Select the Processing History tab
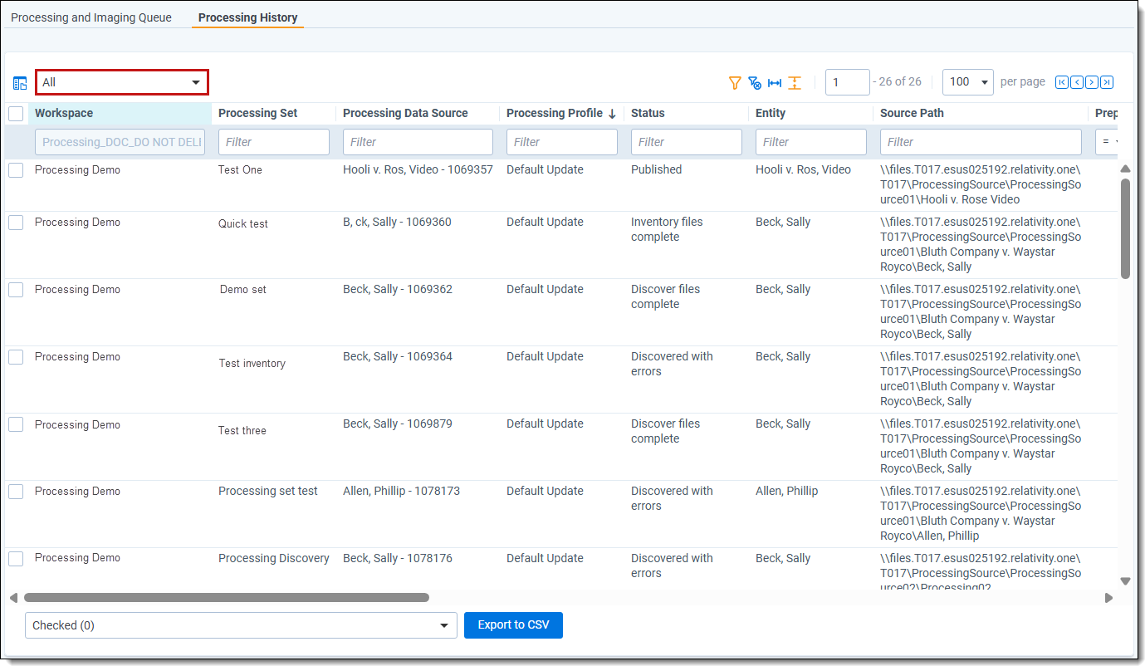Viewport: 1145px width, 666px height. pos(247,17)
